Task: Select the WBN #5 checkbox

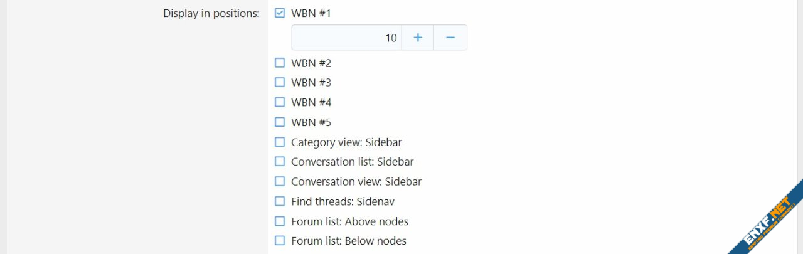Action: (x=280, y=122)
